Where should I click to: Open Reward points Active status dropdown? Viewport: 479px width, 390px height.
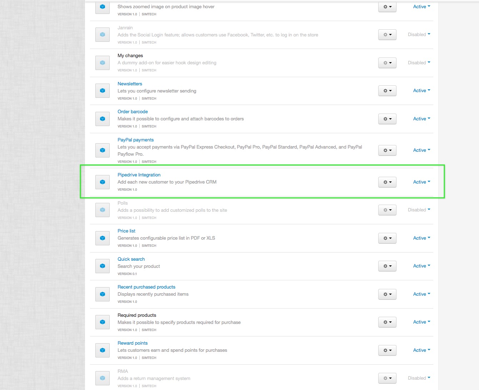coord(421,350)
